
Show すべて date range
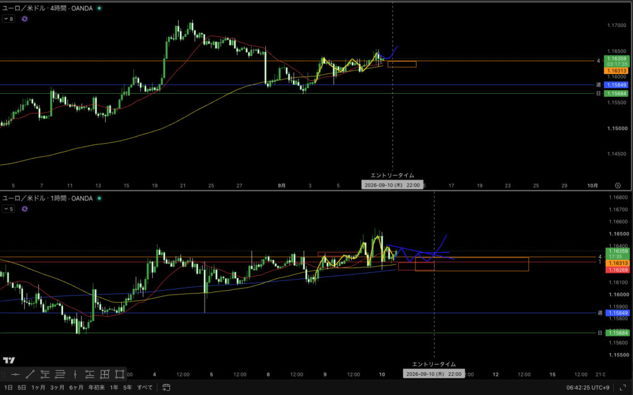[x=145, y=388]
